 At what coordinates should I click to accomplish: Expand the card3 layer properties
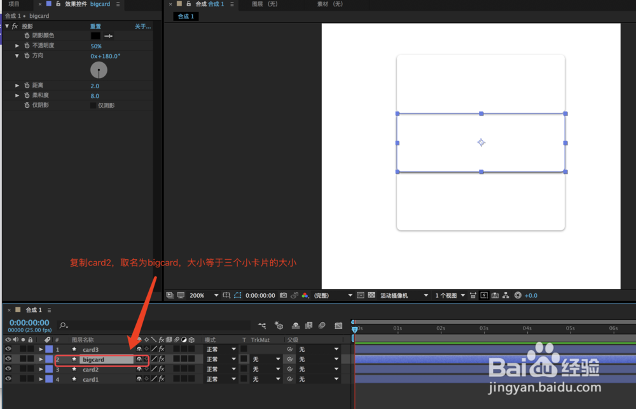[41, 349]
